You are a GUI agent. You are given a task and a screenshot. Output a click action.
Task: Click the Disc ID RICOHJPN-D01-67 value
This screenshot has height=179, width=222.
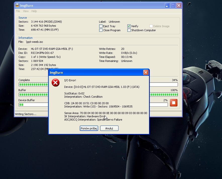[x=42, y=53]
